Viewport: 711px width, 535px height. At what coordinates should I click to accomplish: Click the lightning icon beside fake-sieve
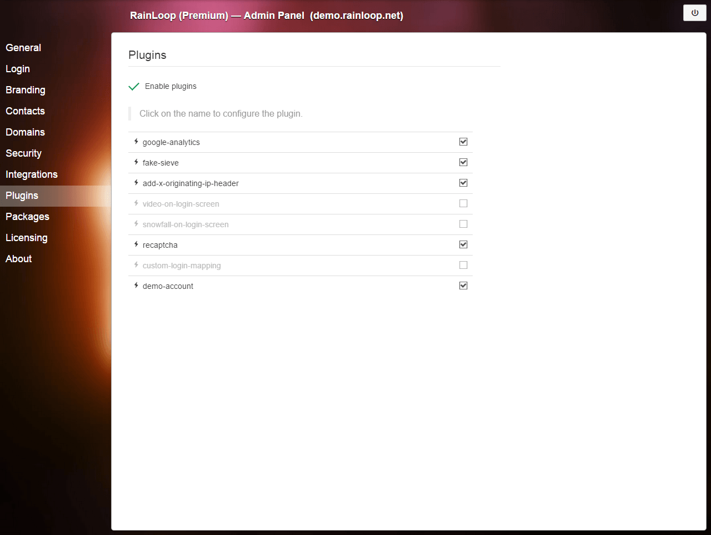pos(136,162)
